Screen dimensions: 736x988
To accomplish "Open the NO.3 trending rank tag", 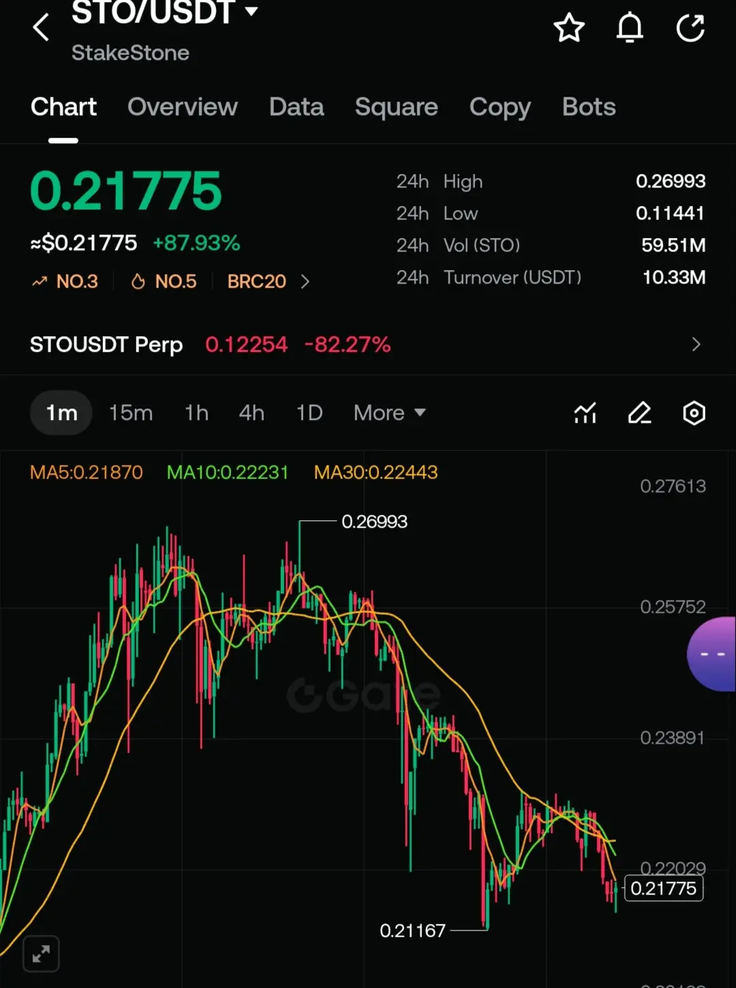I will coord(65,282).
